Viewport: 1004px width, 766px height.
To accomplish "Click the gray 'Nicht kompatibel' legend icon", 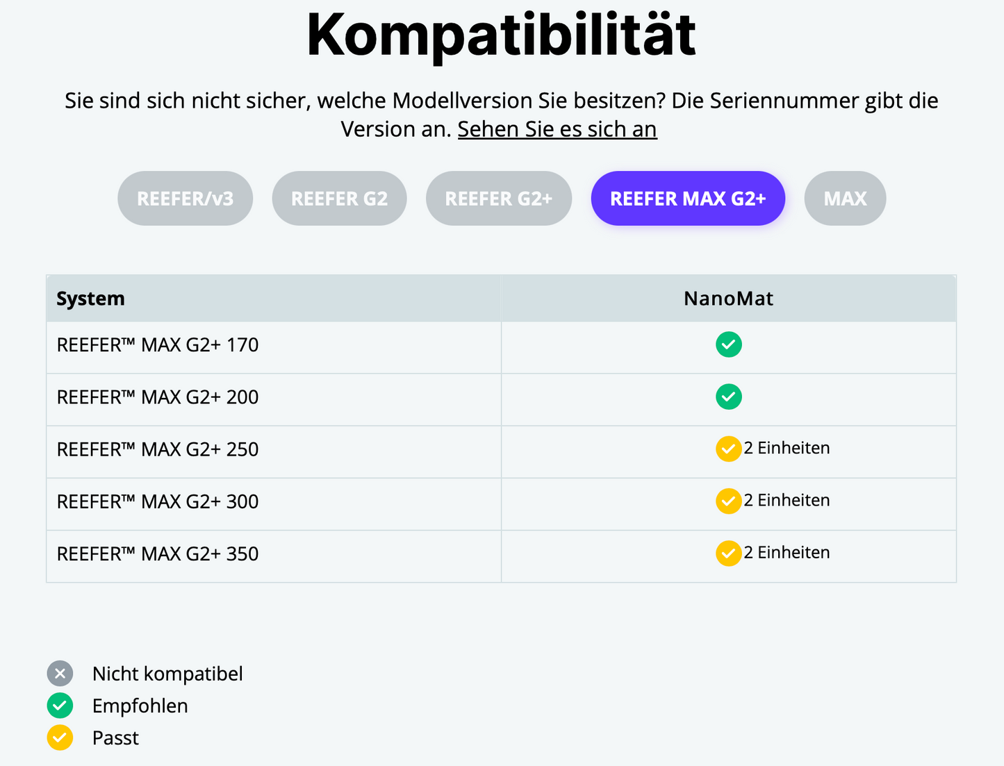I will pyautogui.click(x=60, y=673).
